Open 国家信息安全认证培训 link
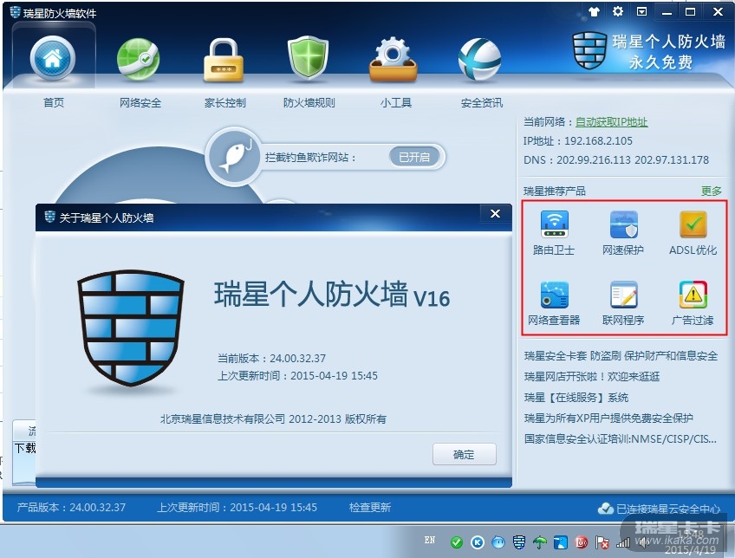This screenshot has width=735, height=558. click(621, 439)
